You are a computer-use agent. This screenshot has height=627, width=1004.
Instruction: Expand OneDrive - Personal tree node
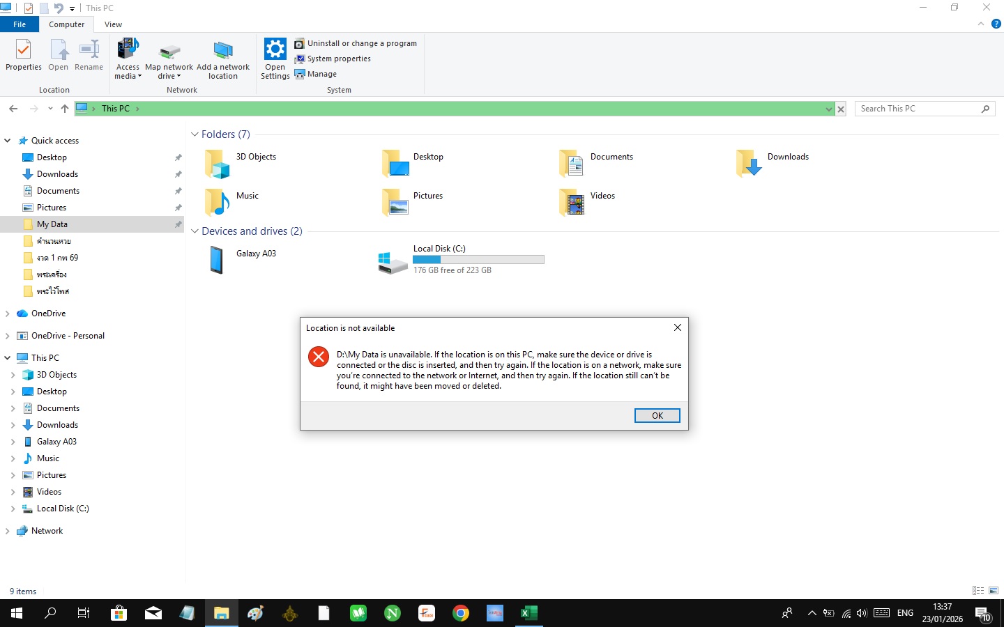click(8, 336)
